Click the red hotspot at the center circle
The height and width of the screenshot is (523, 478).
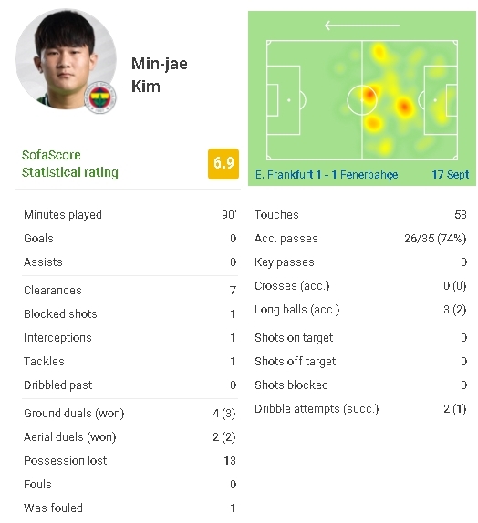369,94
